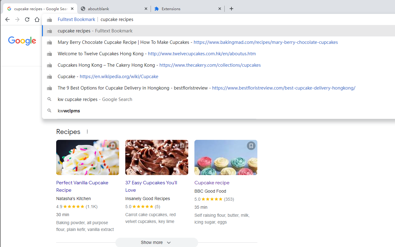Select the cupcake recipes Google Search tab

[x=40, y=9]
